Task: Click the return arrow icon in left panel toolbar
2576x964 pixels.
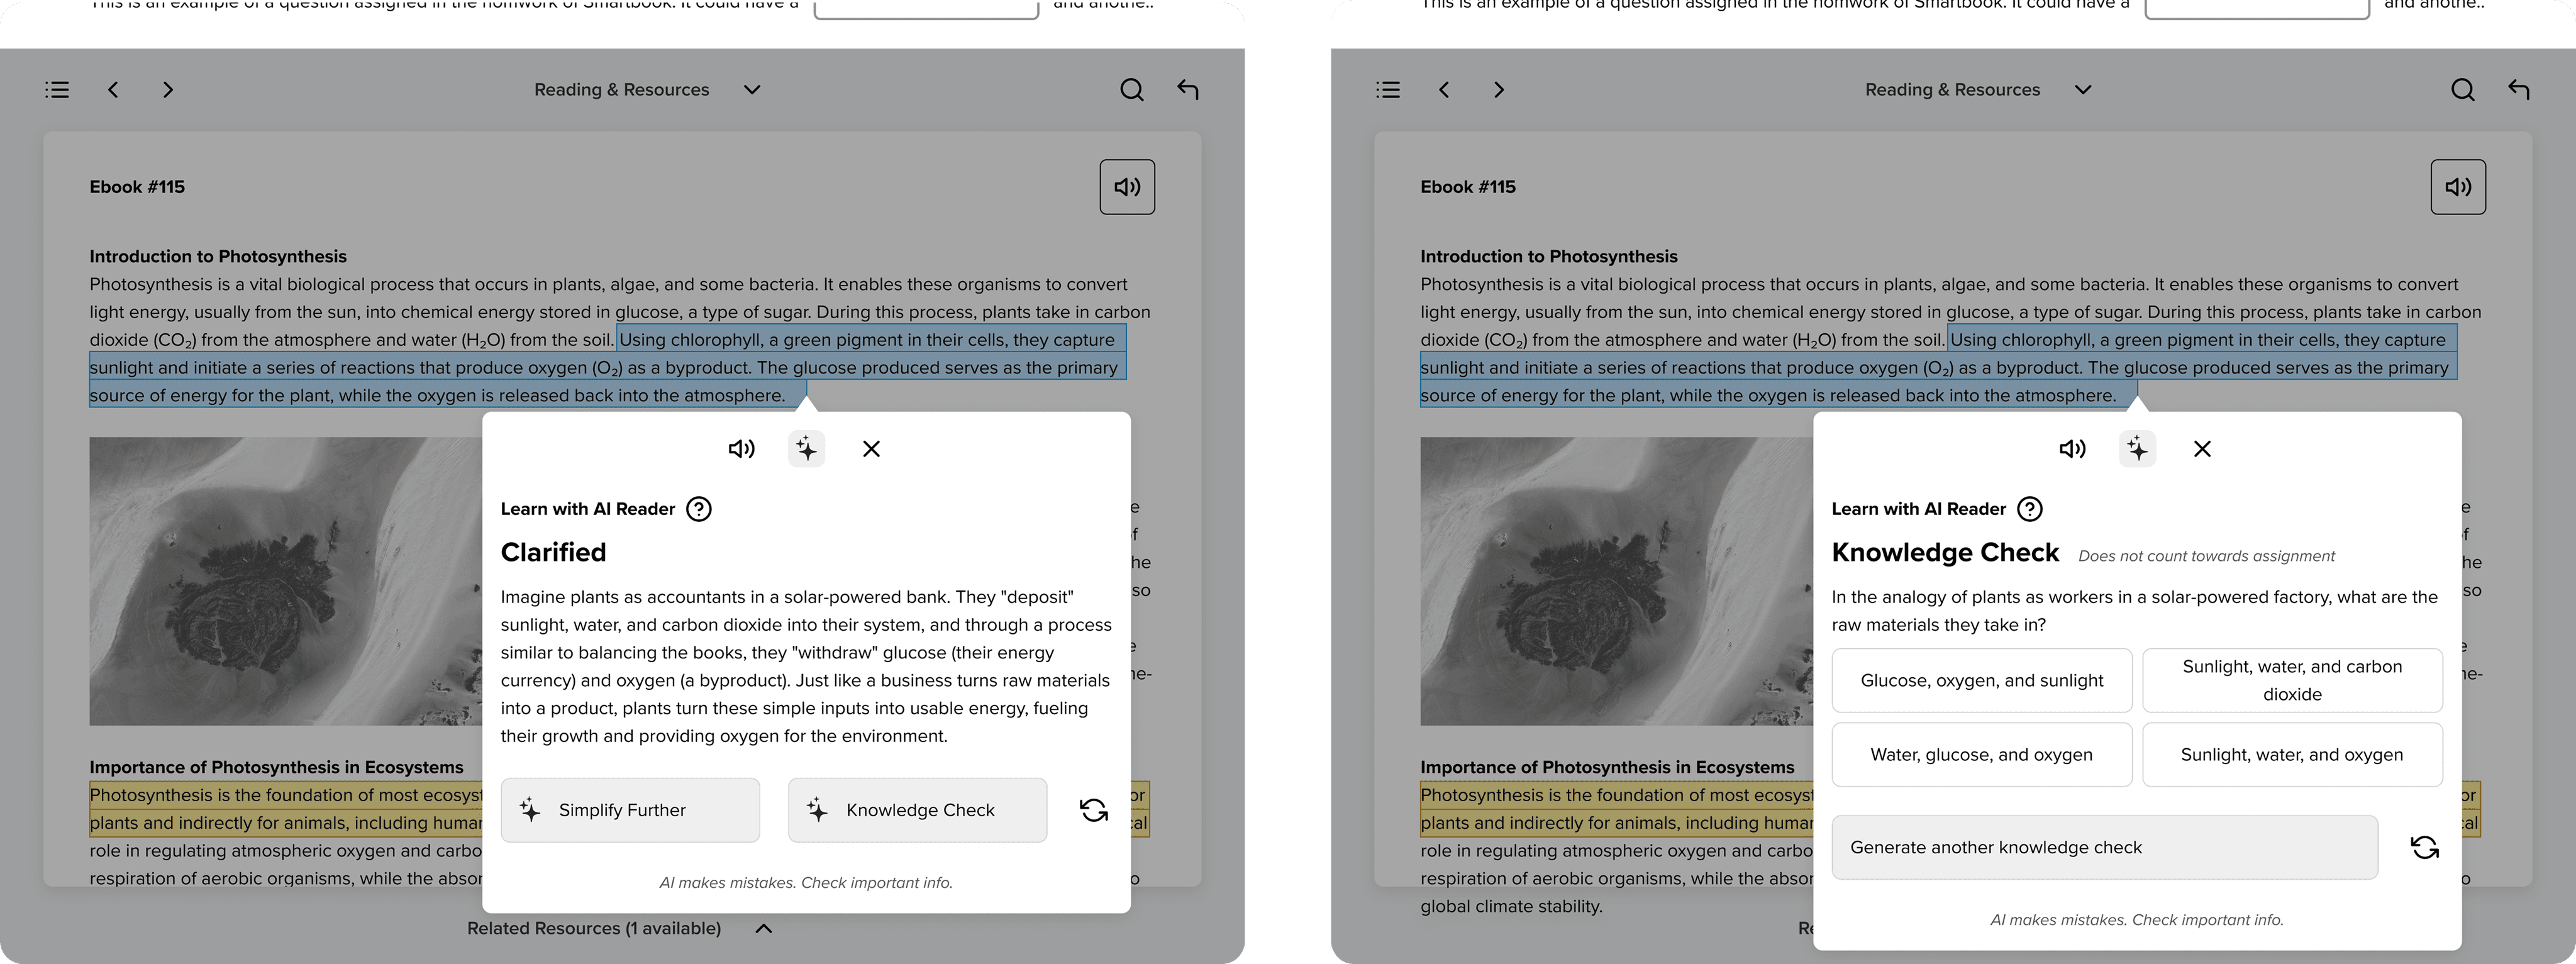Action: 1187,90
